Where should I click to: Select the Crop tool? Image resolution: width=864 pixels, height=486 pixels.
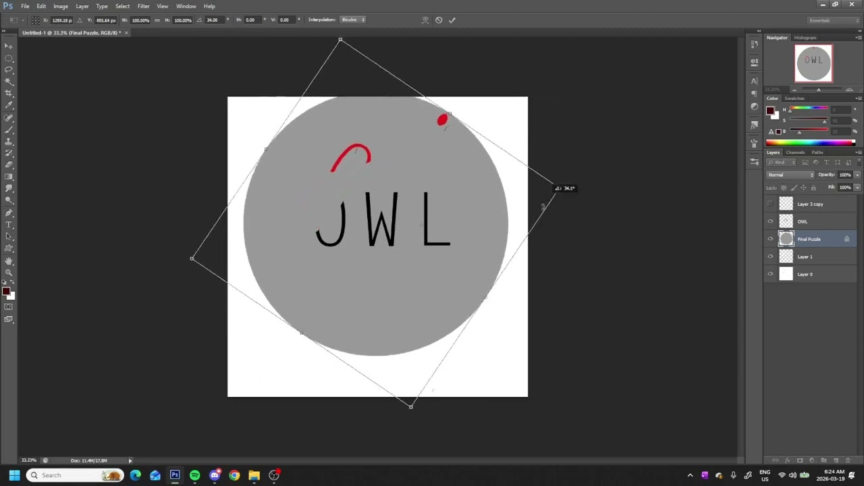[x=9, y=93]
